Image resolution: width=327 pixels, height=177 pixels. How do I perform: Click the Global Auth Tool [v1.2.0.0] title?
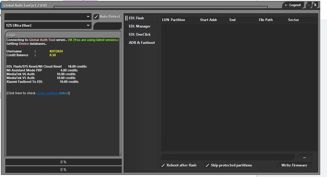tap(25, 6)
